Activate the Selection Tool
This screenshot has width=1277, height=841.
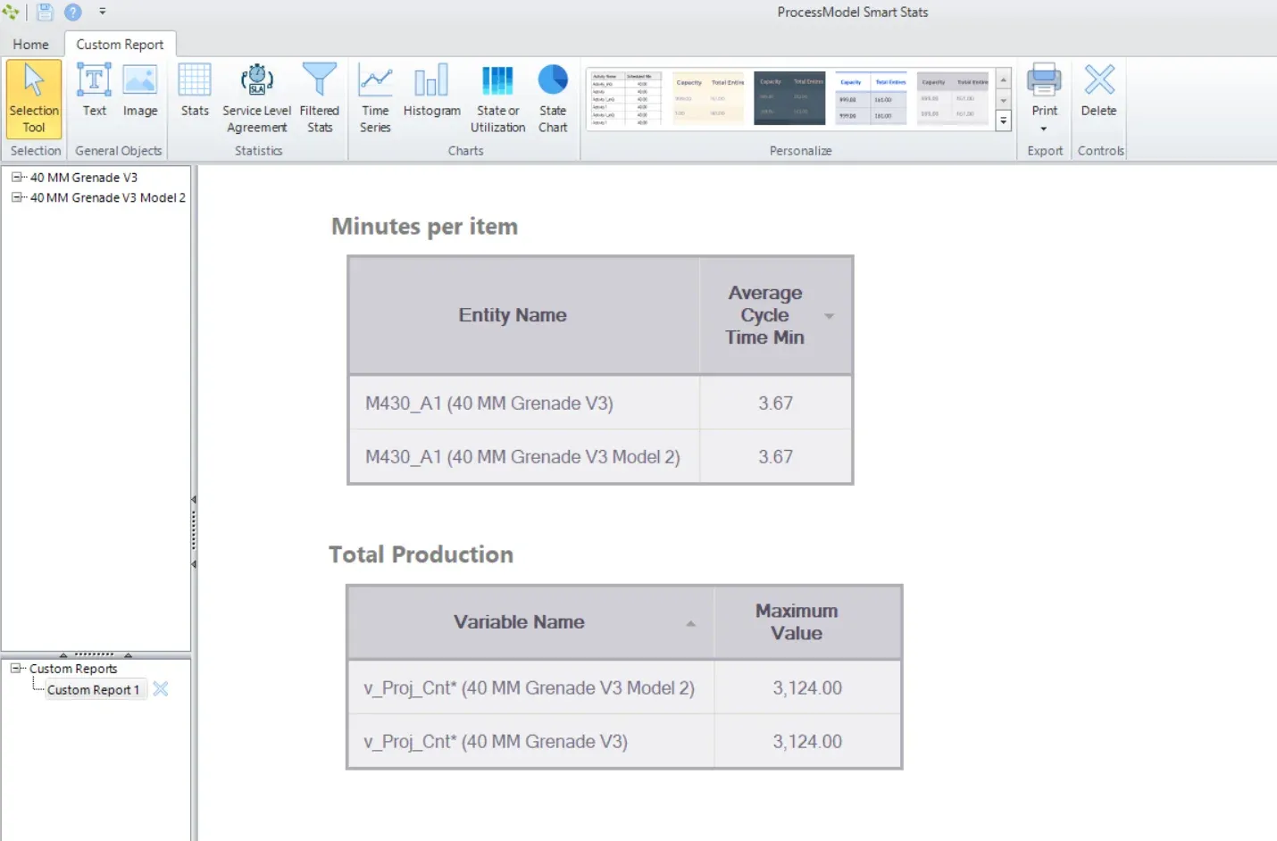click(34, 98)
